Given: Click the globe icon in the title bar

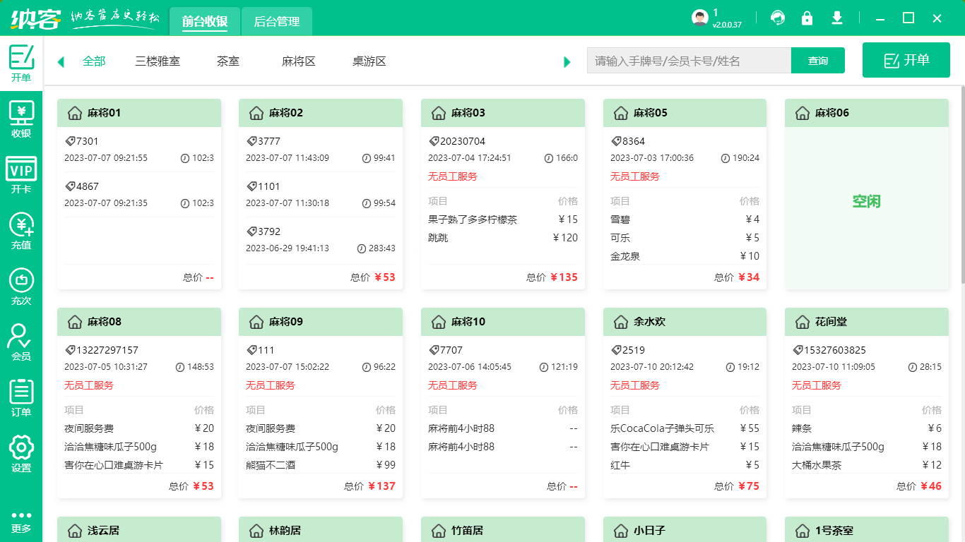Looking at the screenshot, I should coord(777,18).
